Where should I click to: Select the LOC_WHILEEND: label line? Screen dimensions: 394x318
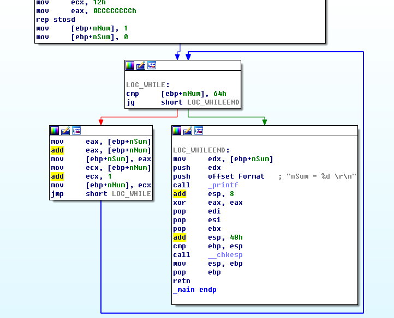(x=201, y=150)
